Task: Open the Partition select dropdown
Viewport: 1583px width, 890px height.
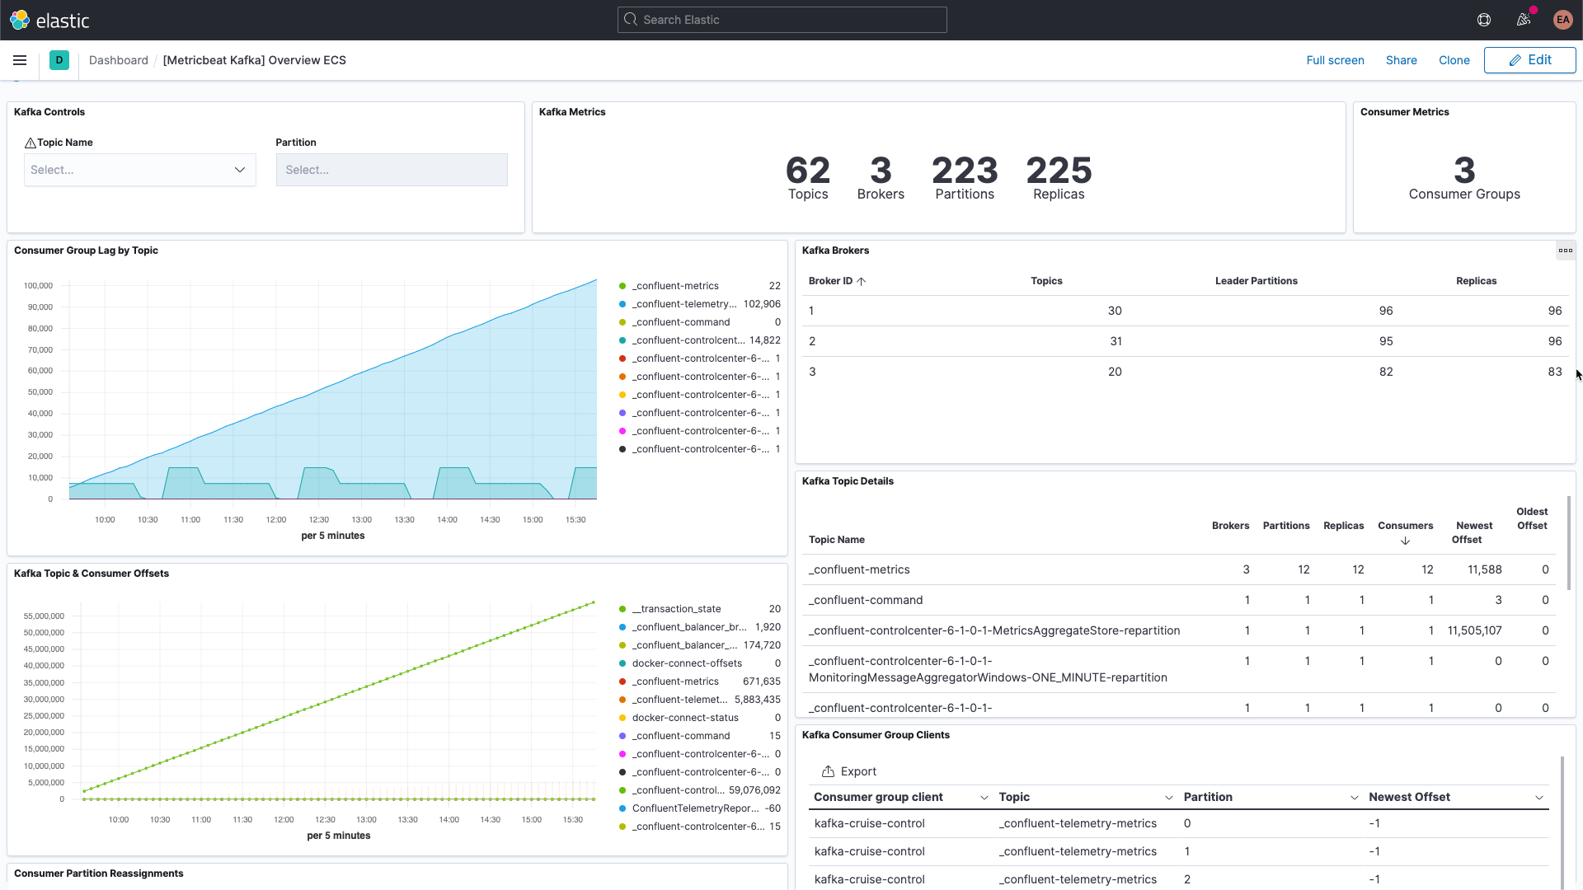Action: click(x=392, y=170)
